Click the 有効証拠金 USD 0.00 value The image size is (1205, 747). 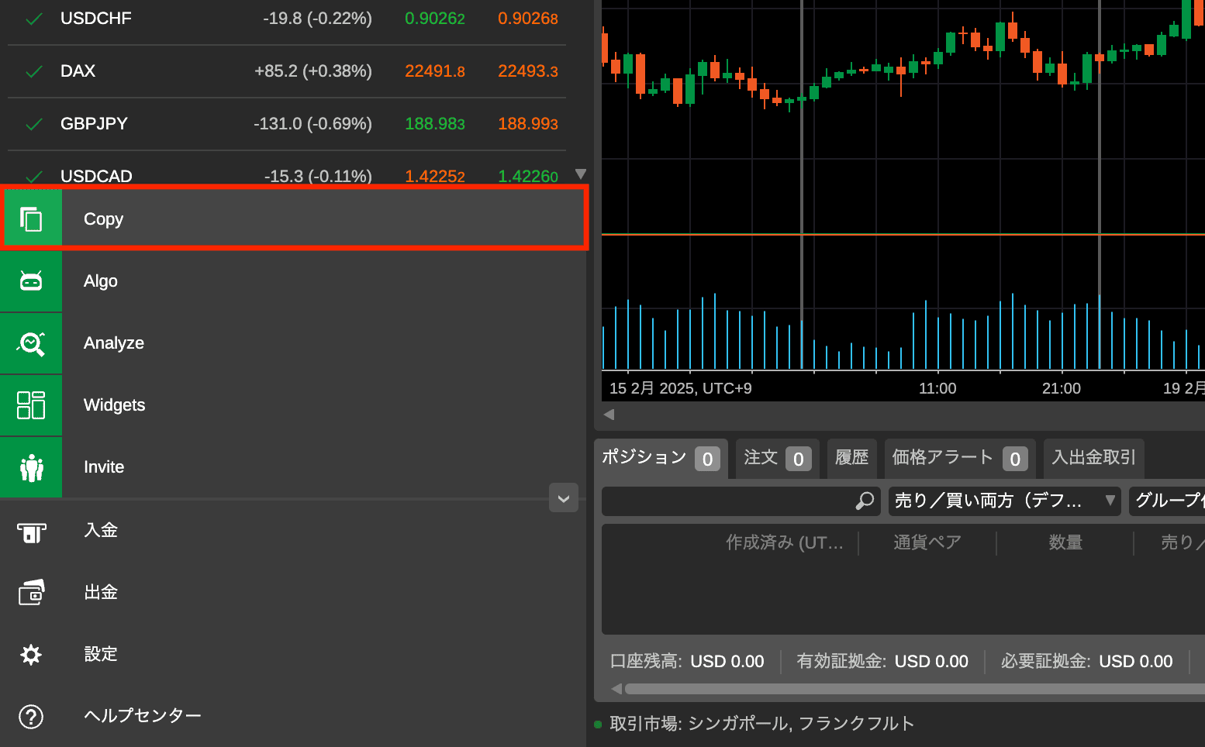click(931, 662)
